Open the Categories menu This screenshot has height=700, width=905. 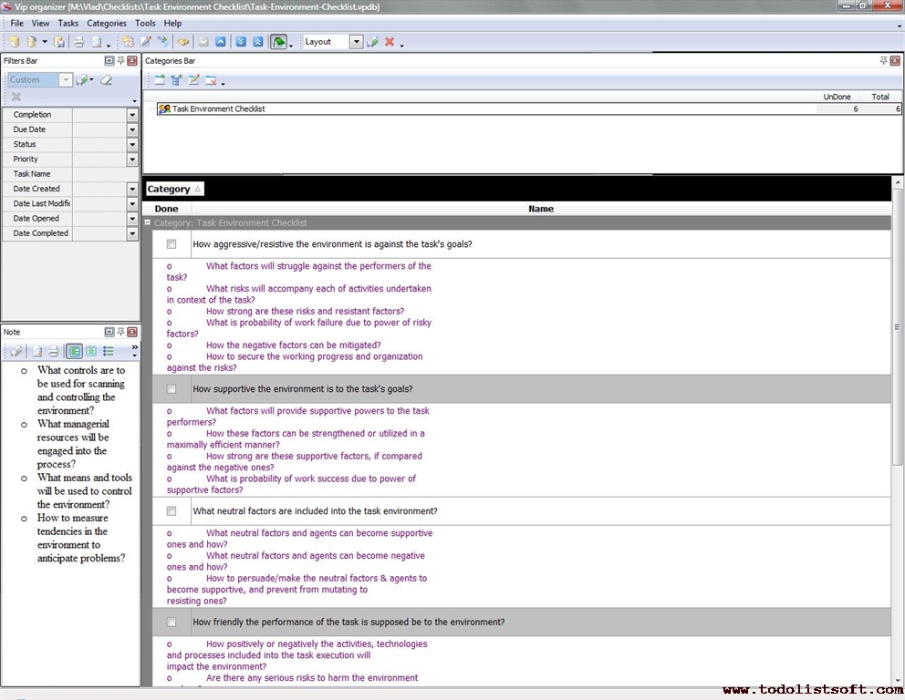click(x=107, y=23)
